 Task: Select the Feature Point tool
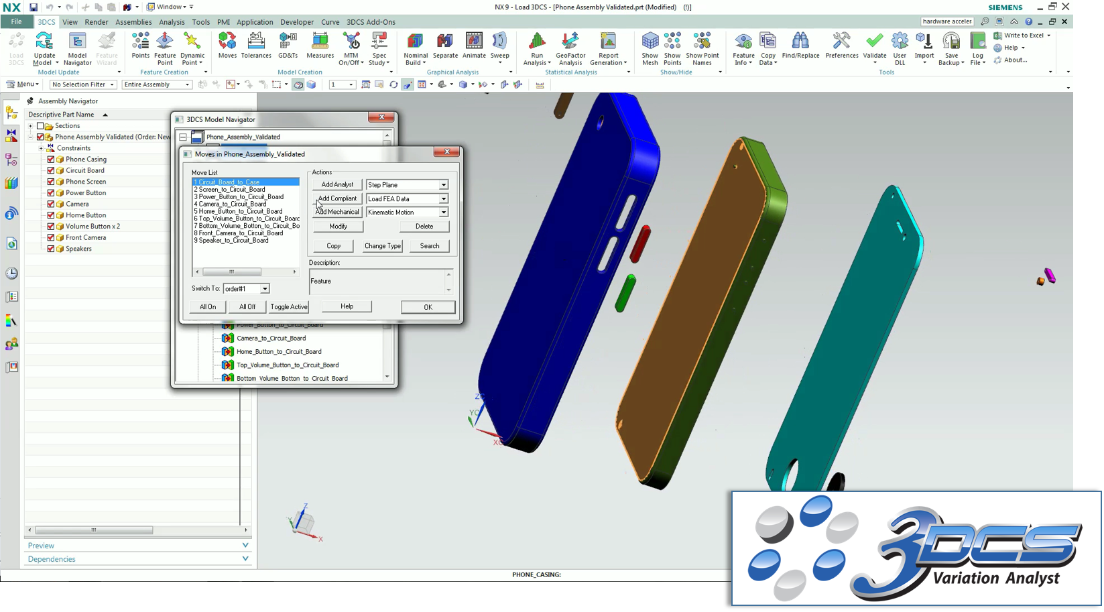click(x=165, y=48)
